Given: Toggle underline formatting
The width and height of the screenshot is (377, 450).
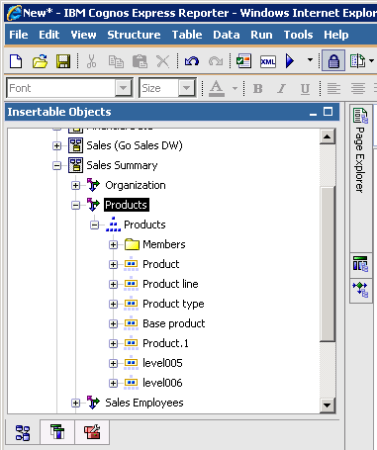Looking at the screenshot, I should coord(305,88).
